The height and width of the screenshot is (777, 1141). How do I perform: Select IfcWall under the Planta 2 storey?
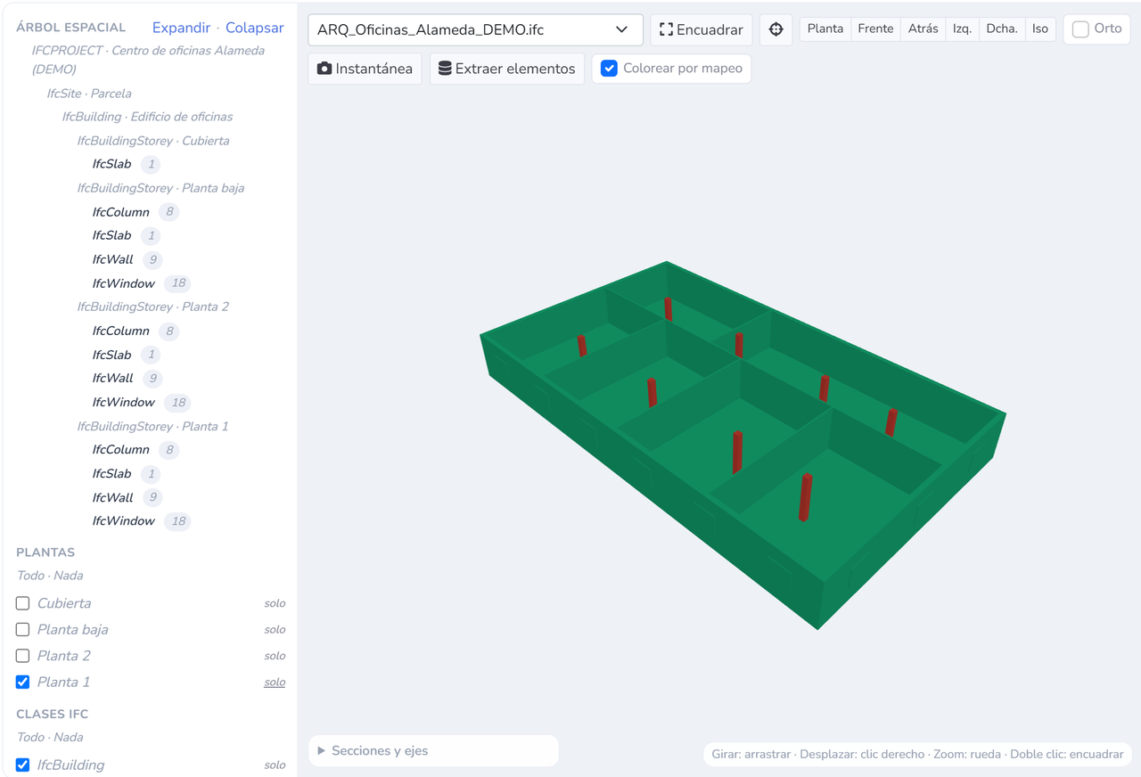point(112,378)
